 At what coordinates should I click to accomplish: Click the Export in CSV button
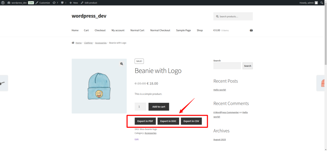(x=191, y=121)
